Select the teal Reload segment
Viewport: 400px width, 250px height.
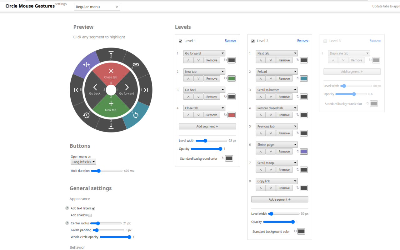[136, 115]
